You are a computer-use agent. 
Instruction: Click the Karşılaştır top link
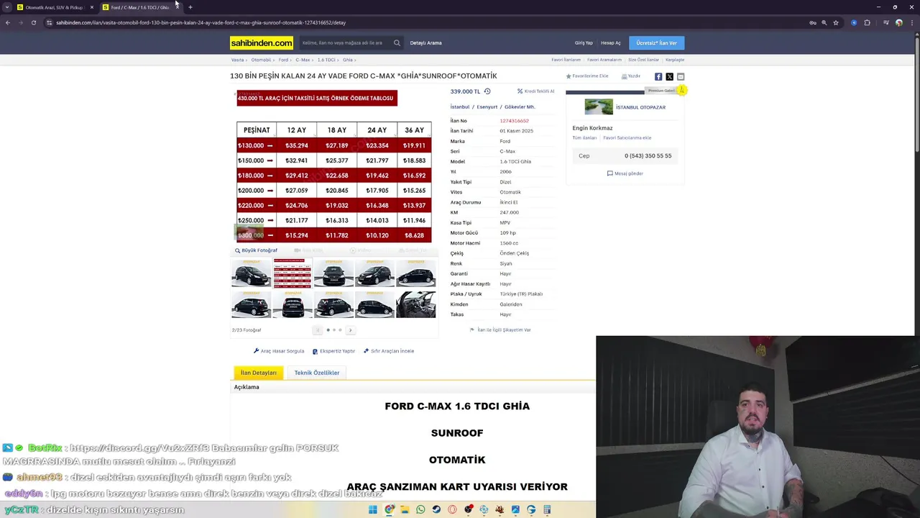click(x=675, y=60)
